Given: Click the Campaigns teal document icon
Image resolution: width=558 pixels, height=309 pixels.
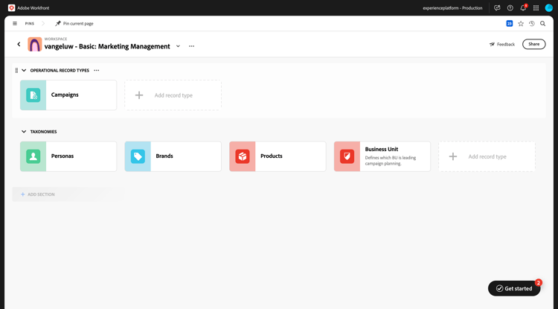Looking at the screenshot, I should (x=33, y=95).
